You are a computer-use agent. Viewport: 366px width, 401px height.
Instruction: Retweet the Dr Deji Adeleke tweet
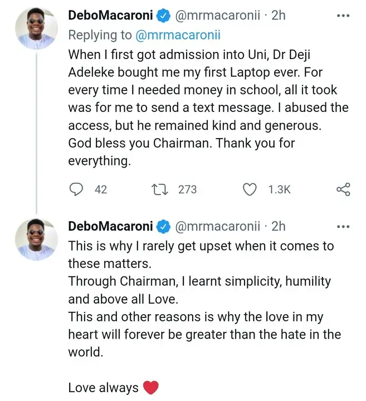pyautogui.click(x=161, y=189)
